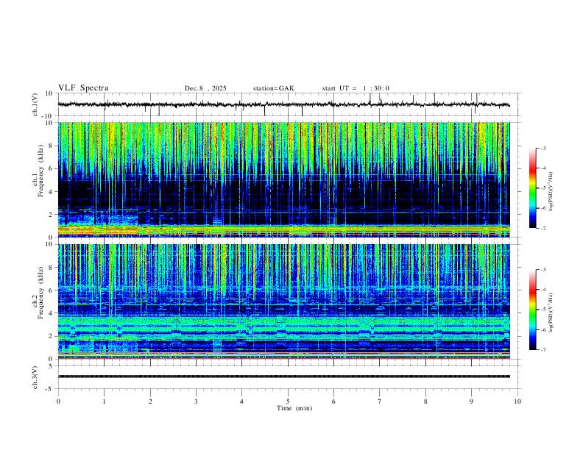Select the "start UT = 1 : 30: 0" text
The width and height of the screenshot is (583, 450).
pos(356,88)
